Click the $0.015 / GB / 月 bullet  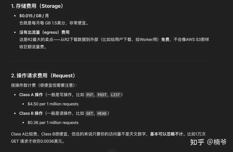(34, 16)
